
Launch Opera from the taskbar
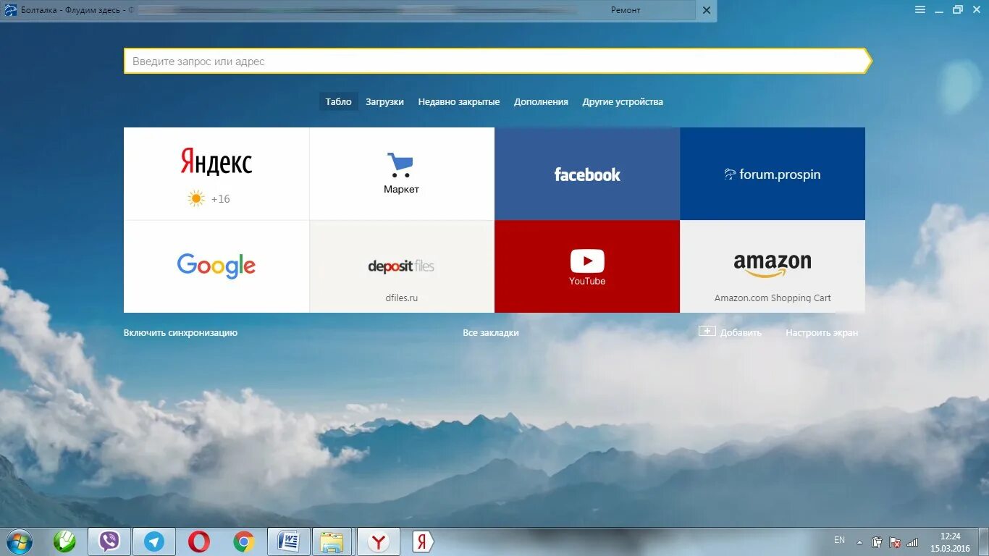point(199,542)
